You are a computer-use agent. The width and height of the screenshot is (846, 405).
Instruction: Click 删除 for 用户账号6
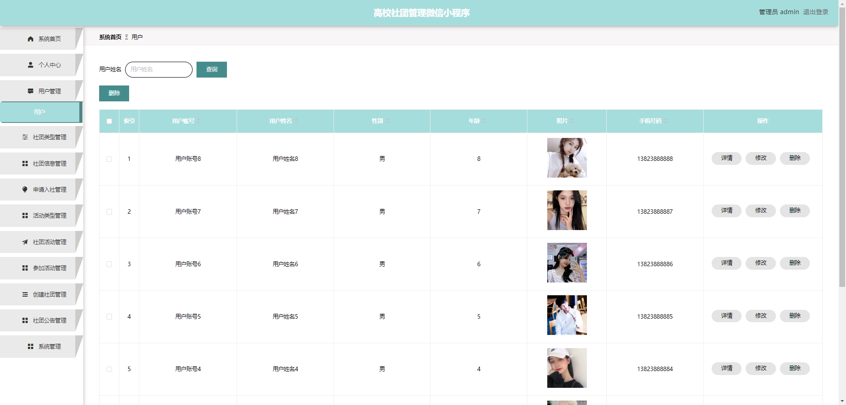(795, 263)
